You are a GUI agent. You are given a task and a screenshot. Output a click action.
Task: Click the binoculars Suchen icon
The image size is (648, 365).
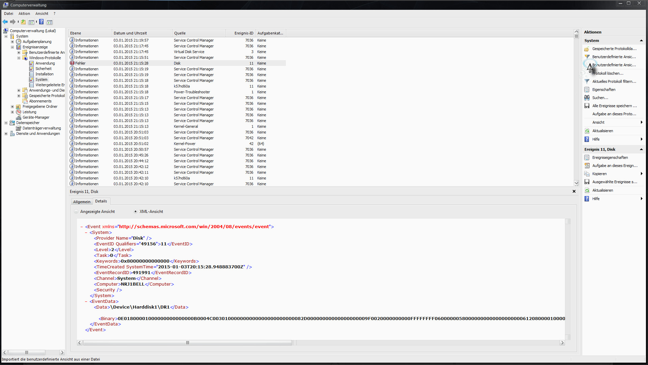587,98
